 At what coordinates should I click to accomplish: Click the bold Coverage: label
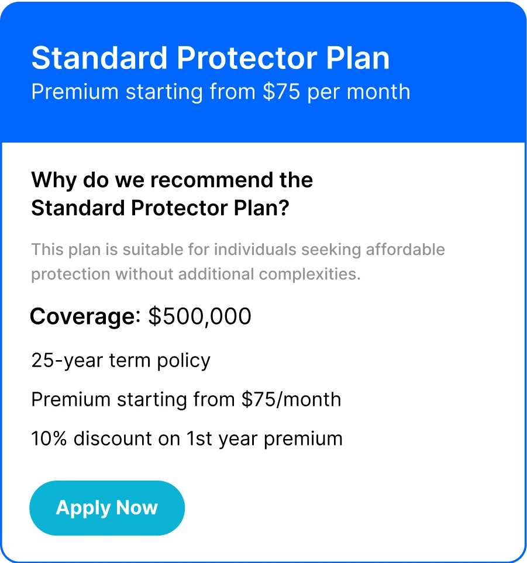(85, 316)
